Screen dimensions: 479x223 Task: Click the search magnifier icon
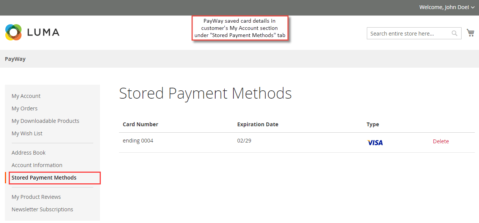pos(454,33)
